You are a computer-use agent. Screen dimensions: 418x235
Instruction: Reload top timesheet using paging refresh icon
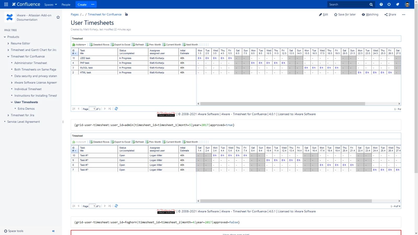click(x=116, y=109)
